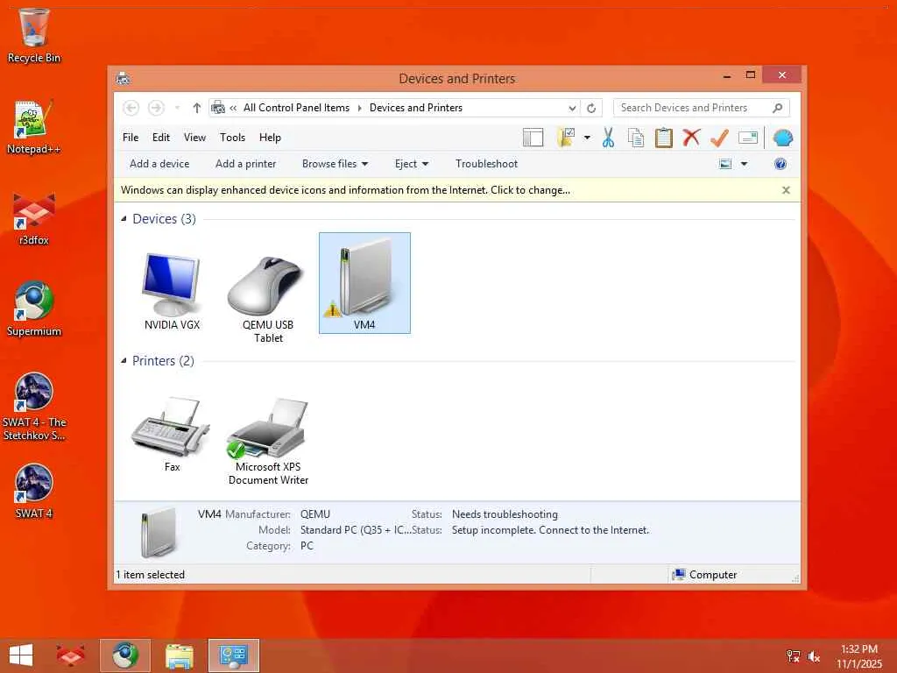This screenshot has height=673, width=897.
Task: Collapse the Devices (3) group
Action: (124, 218)
